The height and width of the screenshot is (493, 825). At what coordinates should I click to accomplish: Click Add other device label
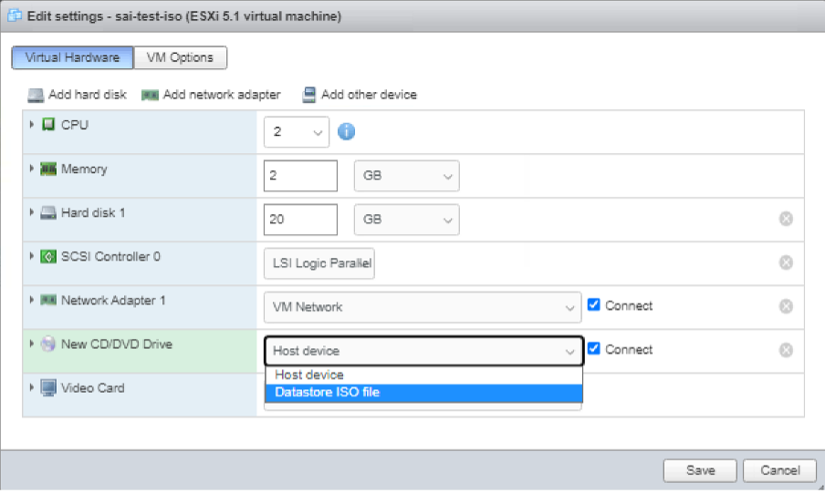[369, 95]
